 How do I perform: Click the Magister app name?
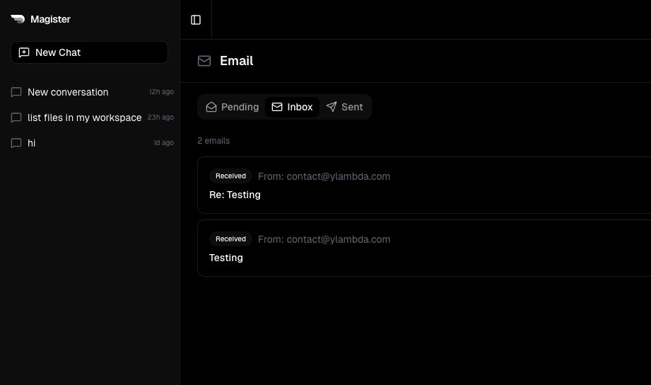point(50,19)
